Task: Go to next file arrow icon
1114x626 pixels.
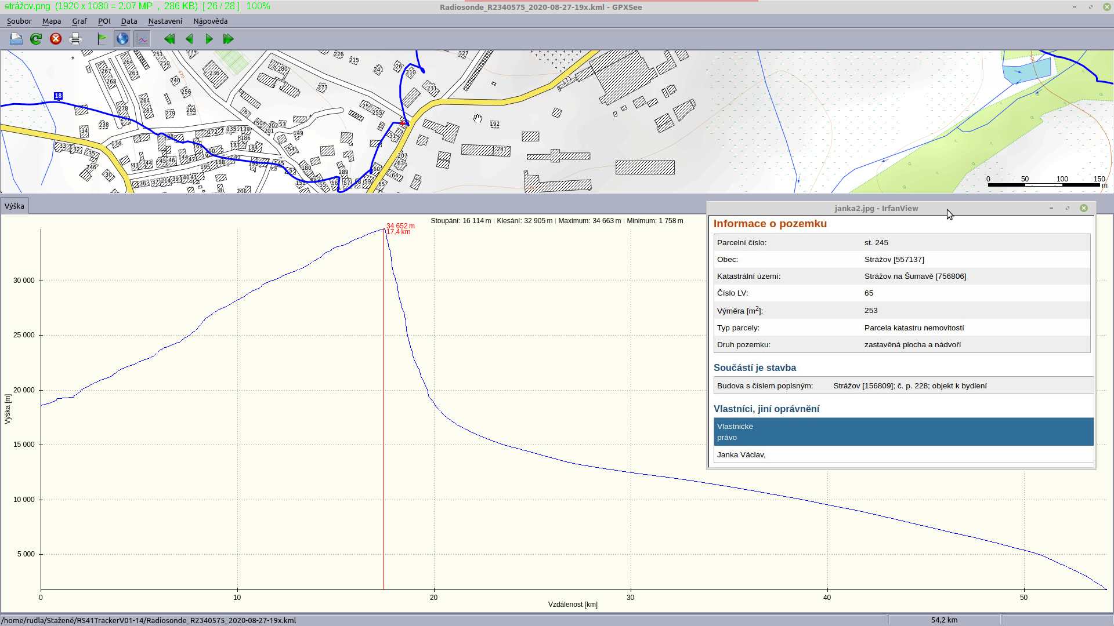Action: [x=209, y=39]
